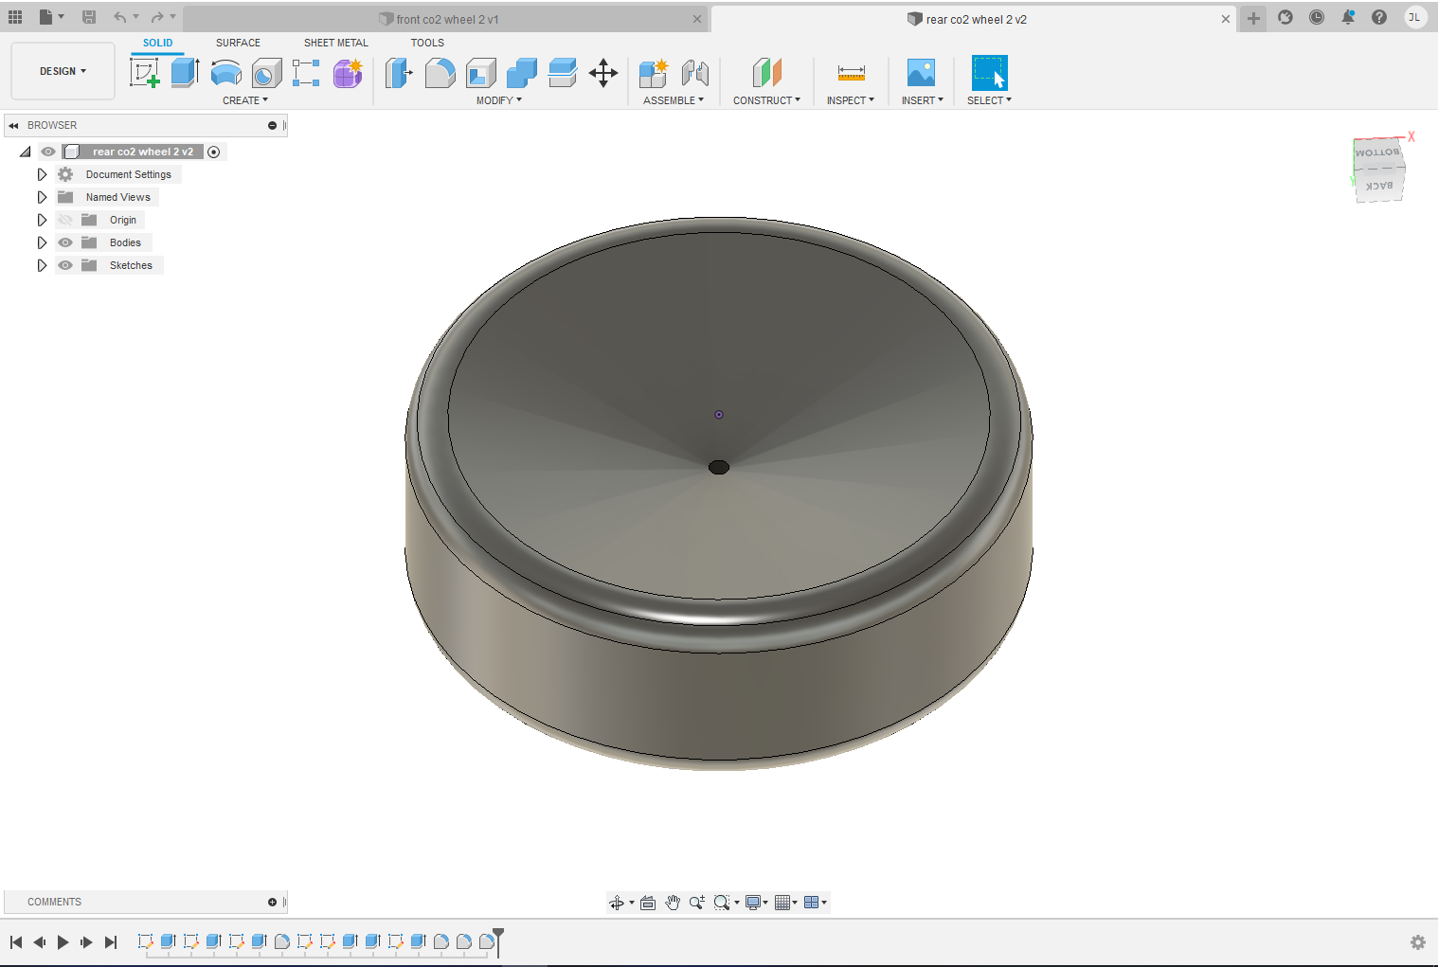Screen dimensions: 1438x967
Task: Select the Hole tool
Action: point(266,73)
